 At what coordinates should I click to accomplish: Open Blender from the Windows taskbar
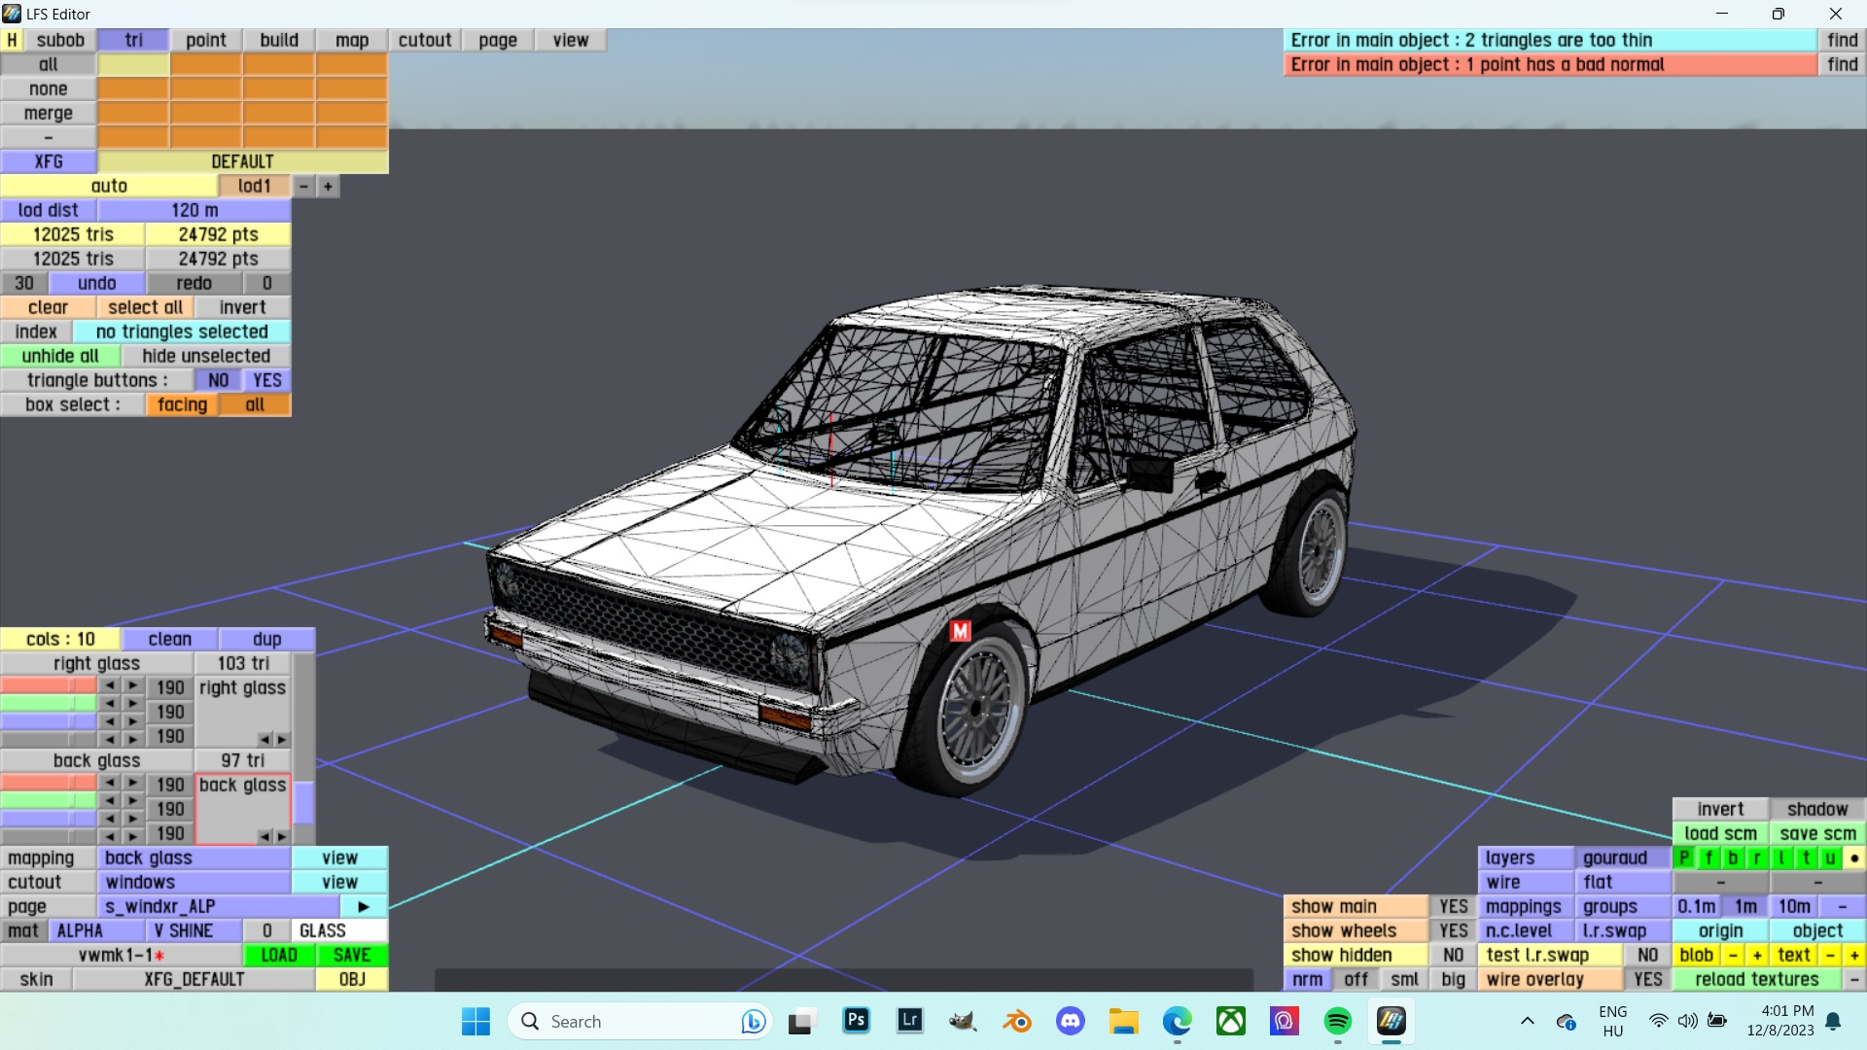[1017, 1021]
